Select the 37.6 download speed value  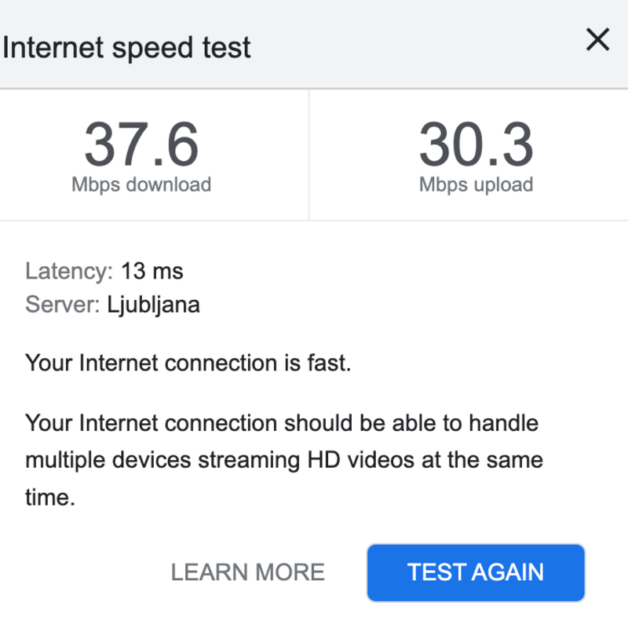tap(142, 146)
